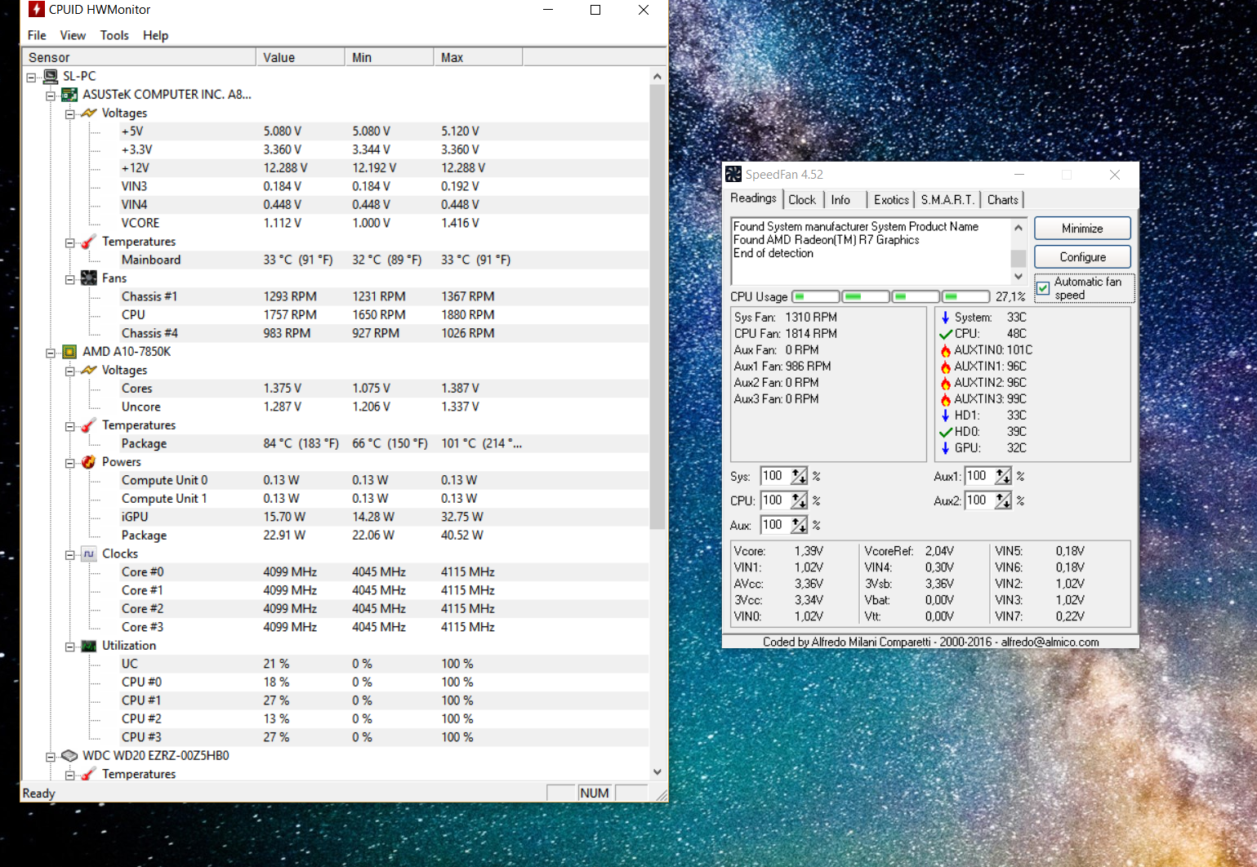Collapse the Voltages node under ASUSTeK
This screenshot has width=1257, height=867.
coord(70,114)
